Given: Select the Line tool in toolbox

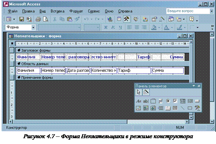Looking at the screenshot, I should click(183, 108).
